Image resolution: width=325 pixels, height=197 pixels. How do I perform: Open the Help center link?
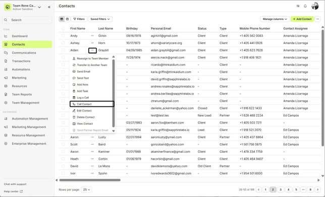click(13, 191)
